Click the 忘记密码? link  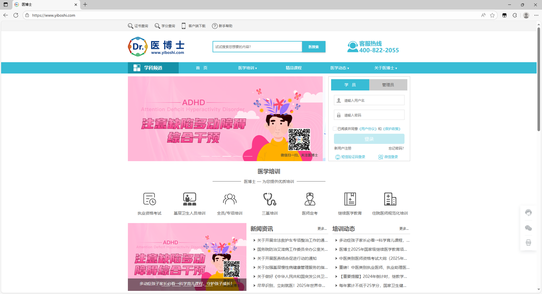(396, 148)
